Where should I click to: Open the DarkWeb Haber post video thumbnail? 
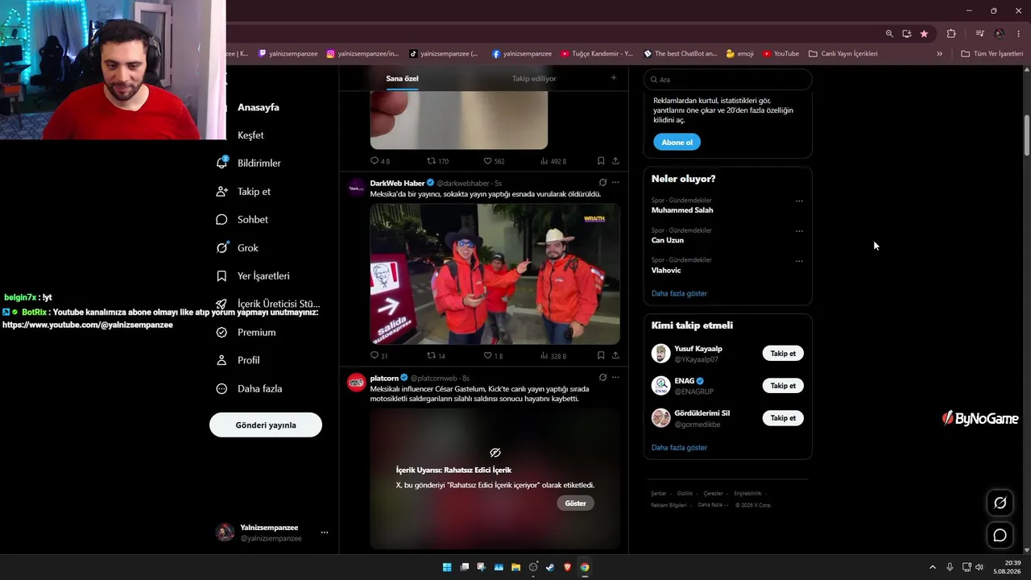coord(495,274)
